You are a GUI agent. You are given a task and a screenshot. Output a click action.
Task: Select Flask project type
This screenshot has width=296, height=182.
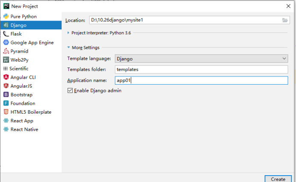pyautogui.click(x=31, y=34)
